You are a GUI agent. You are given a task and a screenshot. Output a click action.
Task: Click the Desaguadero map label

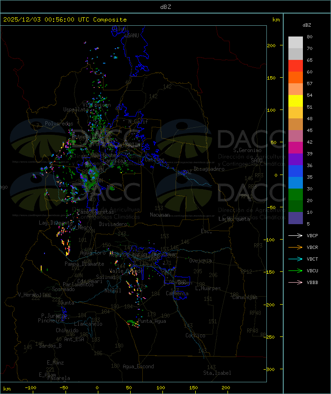pos(209,169)
